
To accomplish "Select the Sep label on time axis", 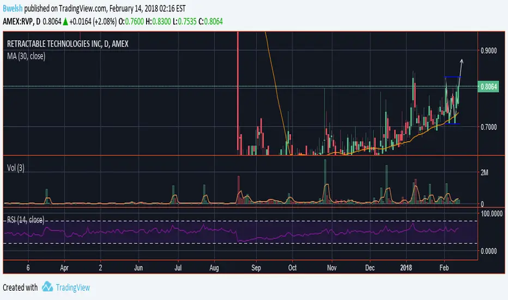I will 256,268.
